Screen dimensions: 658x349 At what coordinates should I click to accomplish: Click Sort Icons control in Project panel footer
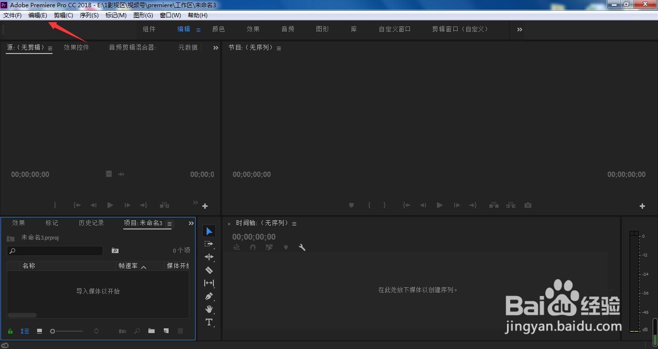pyautogui.click(x=96, y=331)
